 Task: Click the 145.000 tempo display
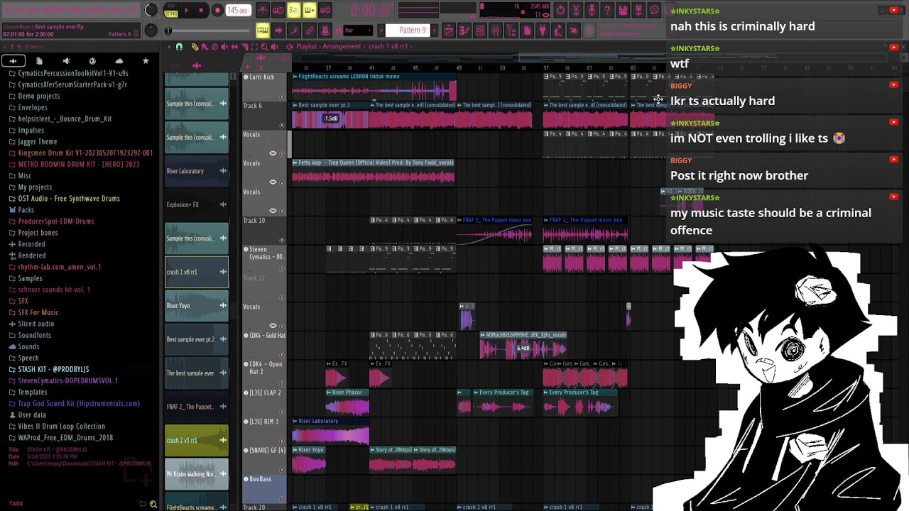(237, 11)
